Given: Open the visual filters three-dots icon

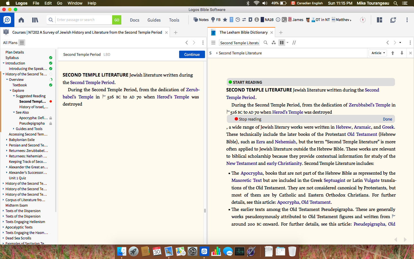Looking at the screenshot, I should click(x=274, y=43).
